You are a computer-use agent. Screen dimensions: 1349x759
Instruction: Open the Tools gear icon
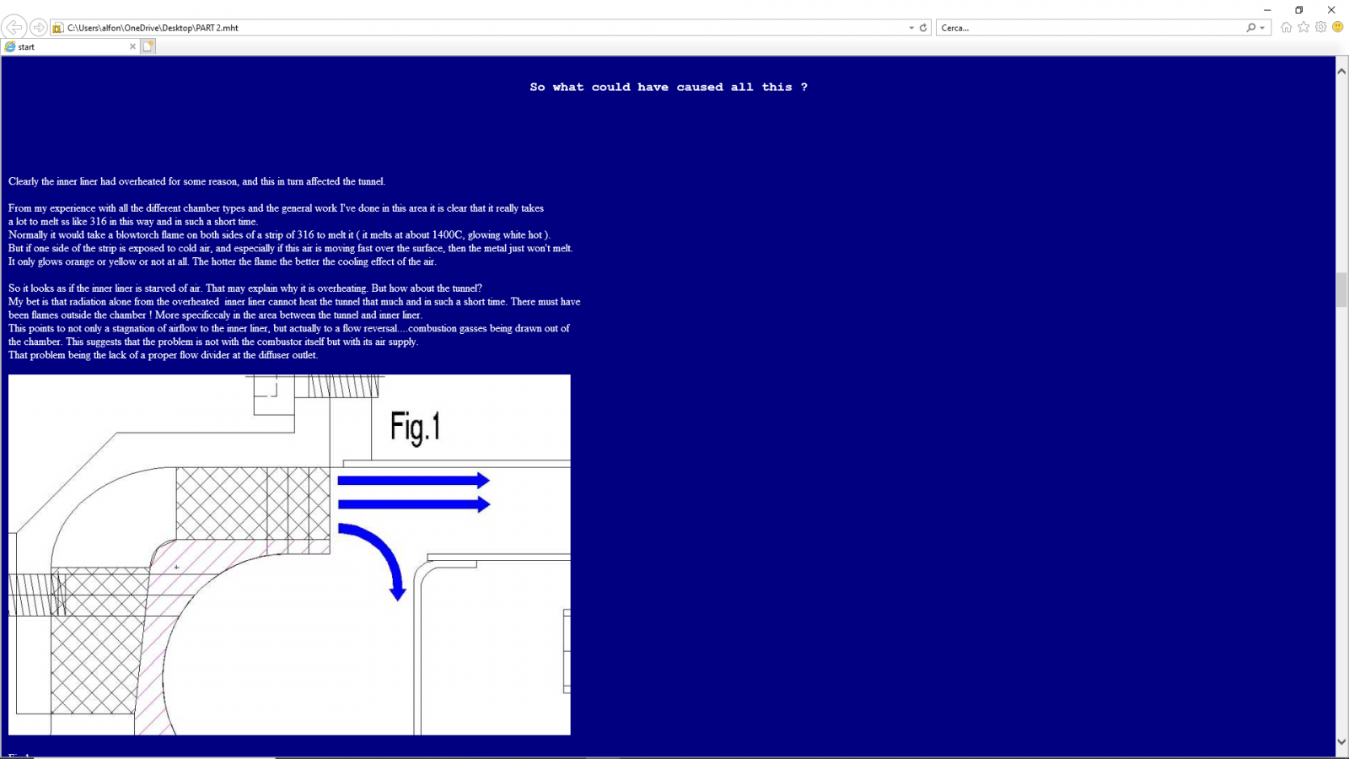pyautogui.click(x=1321, y=27)
